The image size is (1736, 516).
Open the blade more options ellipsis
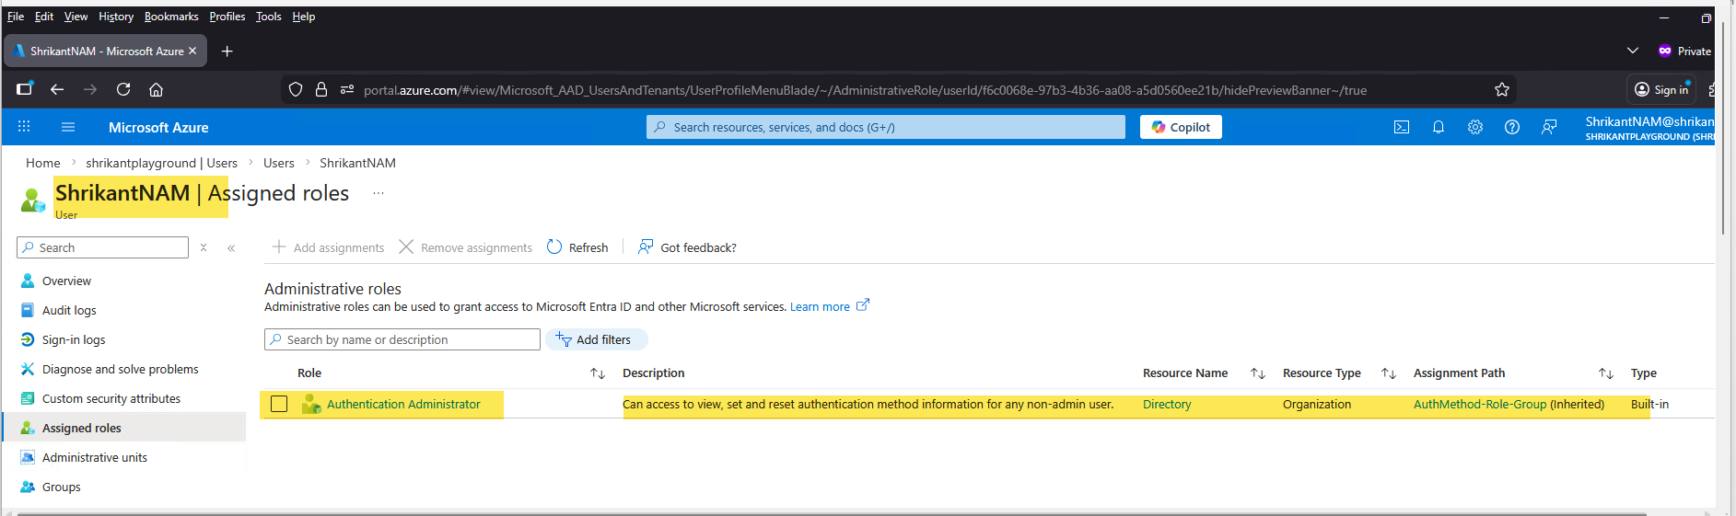[x=379, y=193]
